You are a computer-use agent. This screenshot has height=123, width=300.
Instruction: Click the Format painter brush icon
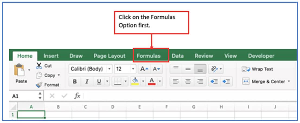point(39,85)
